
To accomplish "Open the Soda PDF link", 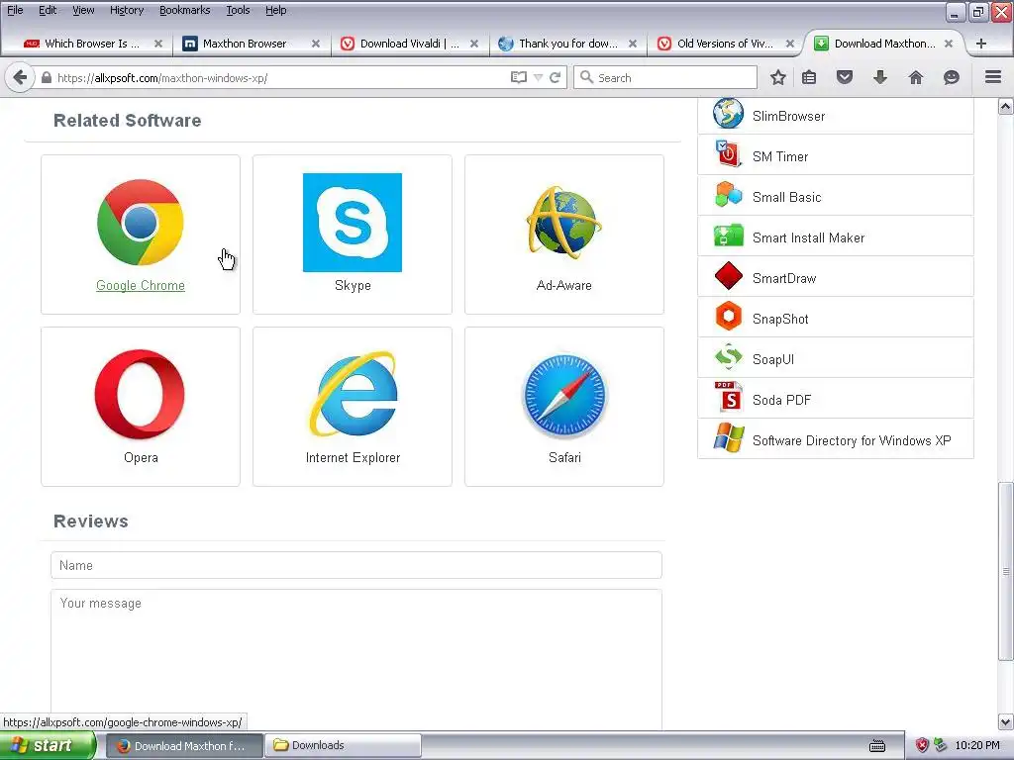I will (x=781, y=400).
